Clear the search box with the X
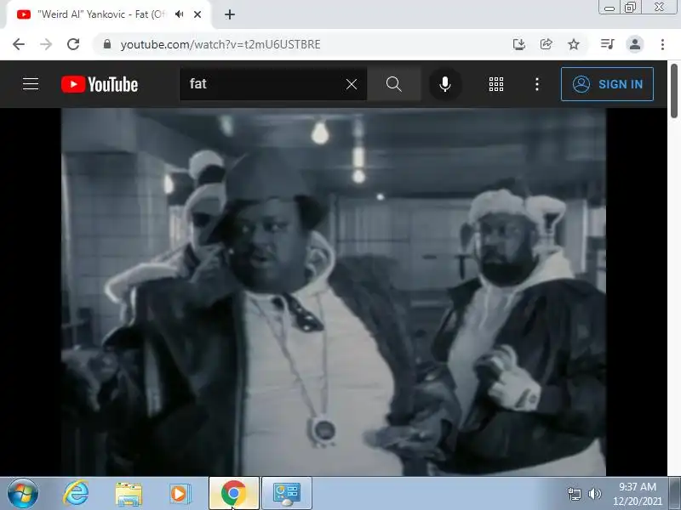Viewport: 681px width, 510px height. [x=352, y=84]
